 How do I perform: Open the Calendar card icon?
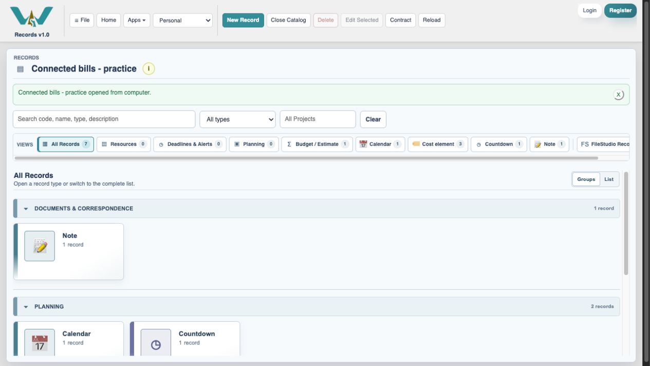pyautogui.click(x=40, y=343)
